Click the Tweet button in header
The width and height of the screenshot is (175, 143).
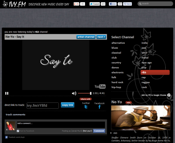coord(95,4)
